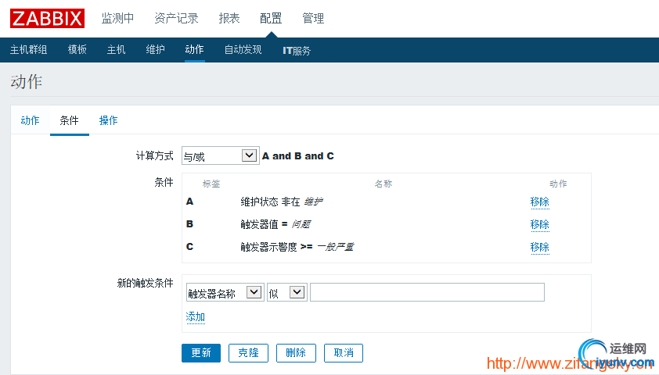Click the 触发器示警度 >= 一般严重 condition text
The height and width of the screenshot is (375, 659).
coord(297,247)
